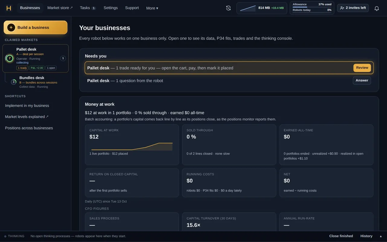Open the Market store link
Image resolution: width=387 pixels, height=242 pixels.
point(60,8)
